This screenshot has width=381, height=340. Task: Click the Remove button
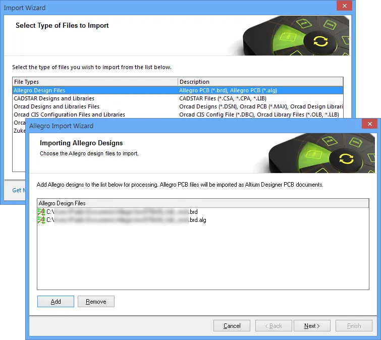(x=96, y=301)
